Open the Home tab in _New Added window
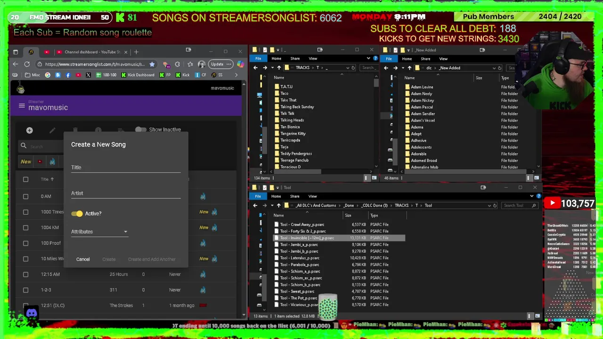Viewport: 603px width, 339px height. pos(407,59)
